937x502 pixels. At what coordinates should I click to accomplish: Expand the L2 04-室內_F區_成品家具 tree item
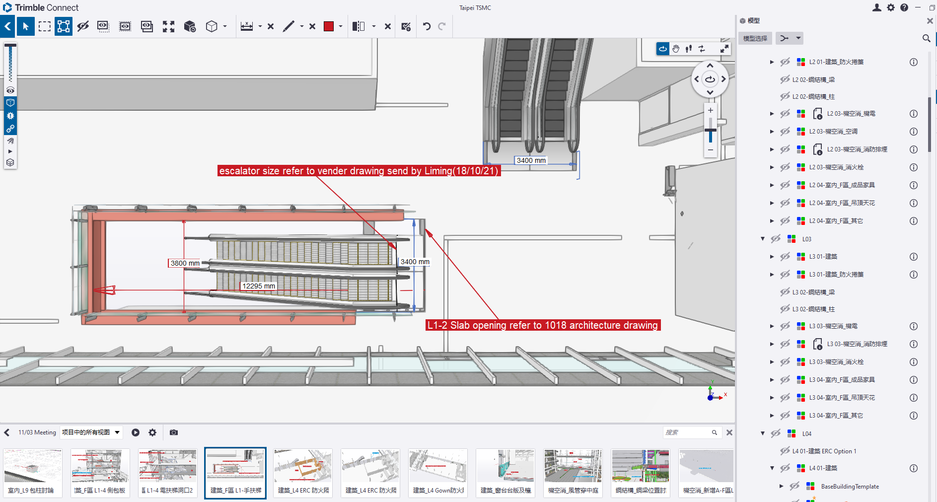pyautogui.click(x=772, y=185)
